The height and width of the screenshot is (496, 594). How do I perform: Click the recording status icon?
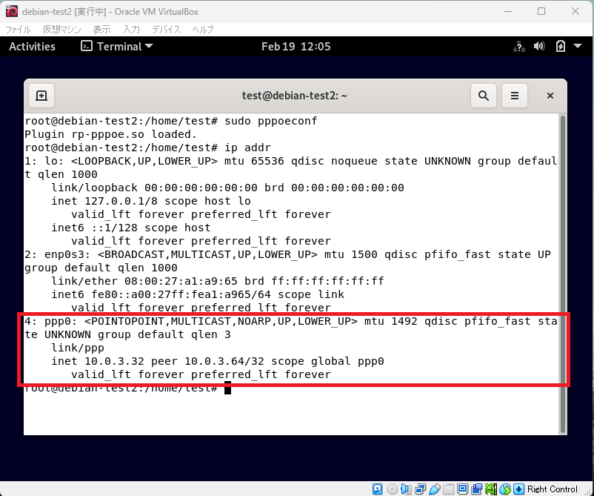point(476,489)
